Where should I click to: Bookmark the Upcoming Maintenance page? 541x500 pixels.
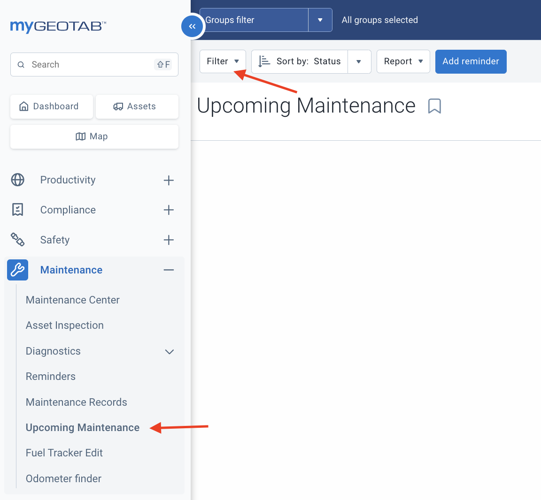(x=434, y=106)
